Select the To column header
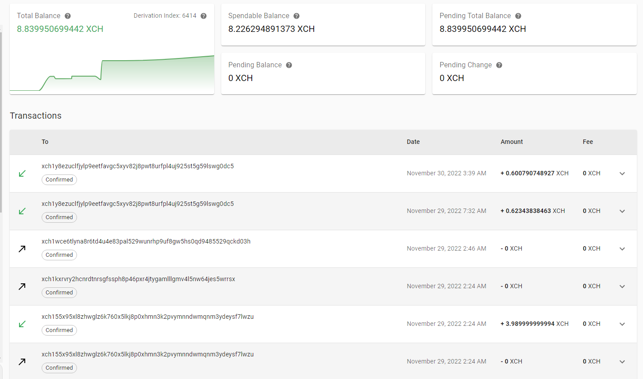The image size is (643, 379). tap(45, 142)
